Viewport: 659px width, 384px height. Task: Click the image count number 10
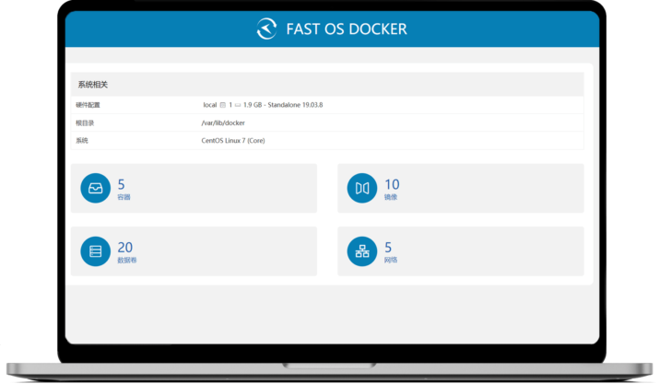(392, 184)
